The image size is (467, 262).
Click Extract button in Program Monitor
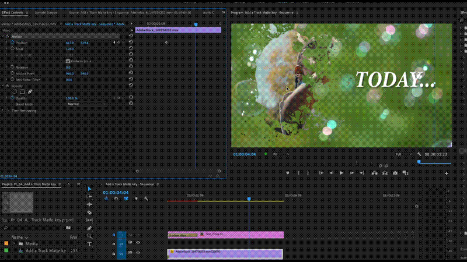pos(385,173)
